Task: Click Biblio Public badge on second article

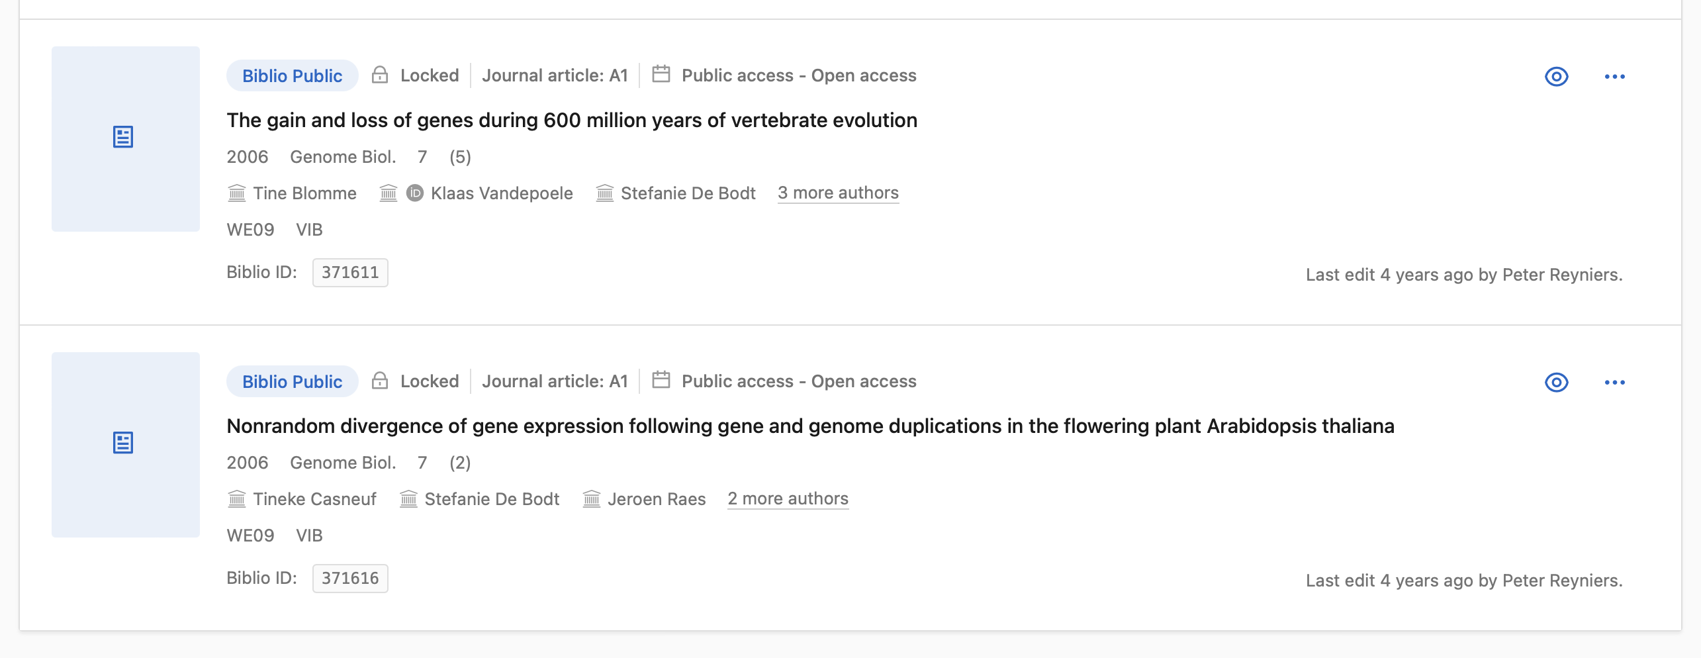Action: (292, 382)
